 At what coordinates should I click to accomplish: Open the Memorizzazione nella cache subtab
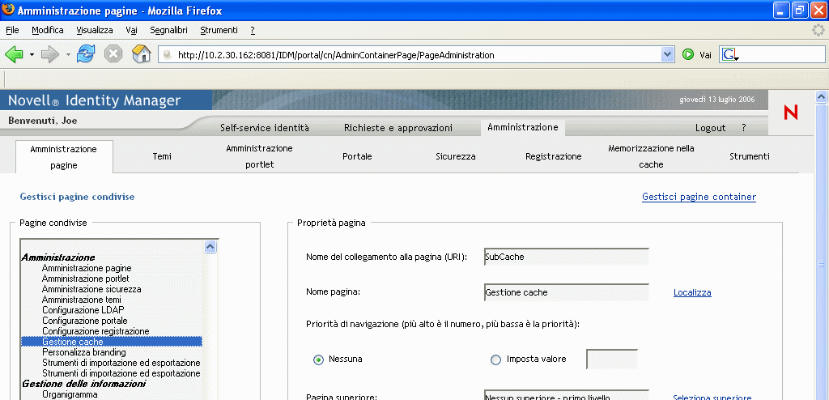651,156
